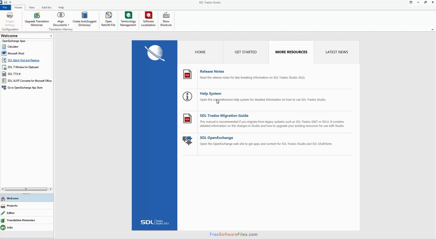
Task: Collapse the ribbon with the chevron
Action: [432, 29]
